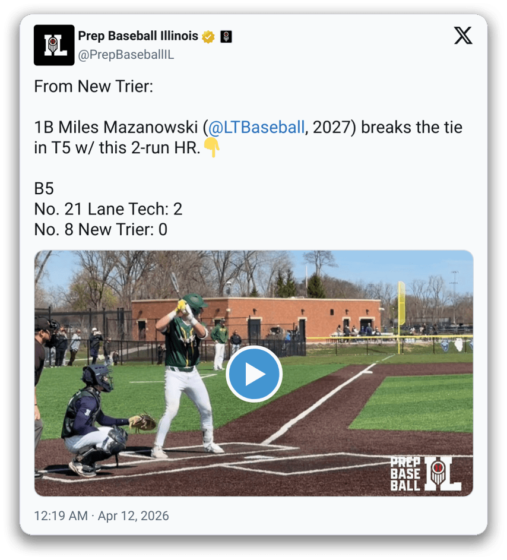Screen dimensions: 507x560
Task: Click the "No. 8 New Trier: 0" score line
Action: point(101,229)
